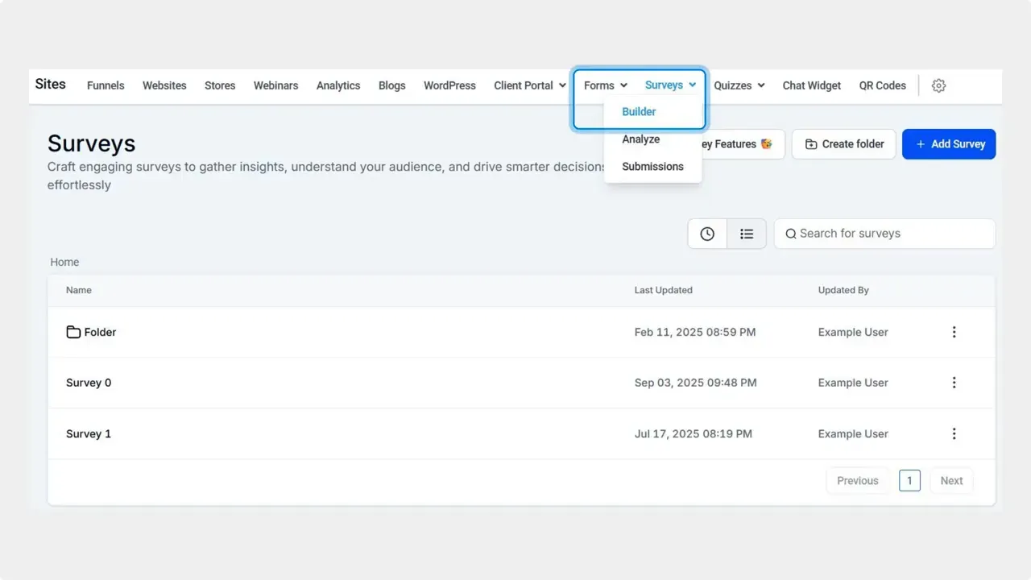The image size is (1031, 580).
Task: Open Submissions from the Surveys menu
Action: (x=652, y=166)
